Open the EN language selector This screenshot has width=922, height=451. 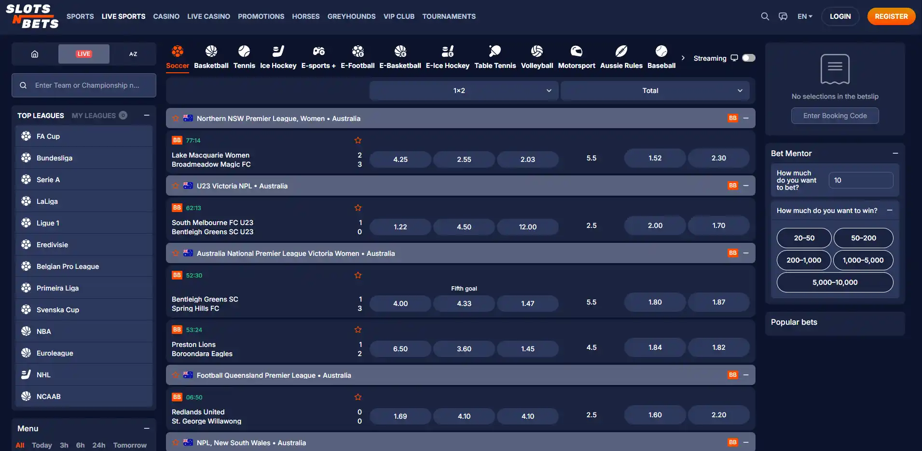[805, 16]
